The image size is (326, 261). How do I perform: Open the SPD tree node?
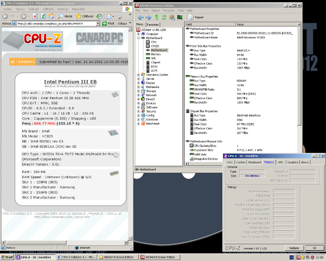click(x=153, y=59)
